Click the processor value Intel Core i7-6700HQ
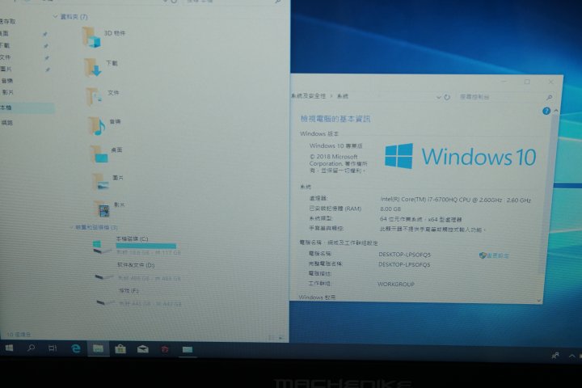This screenshot has width=582, height=388. tap(455, 200)
